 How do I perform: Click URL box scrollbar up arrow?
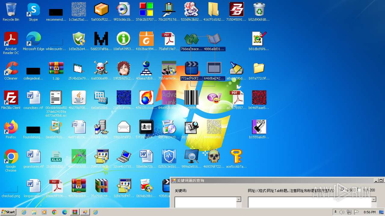click(374, 199)
